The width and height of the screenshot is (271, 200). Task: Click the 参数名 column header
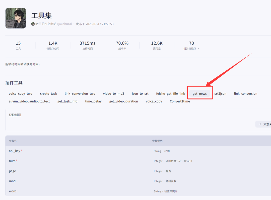(x=13, y=141)
